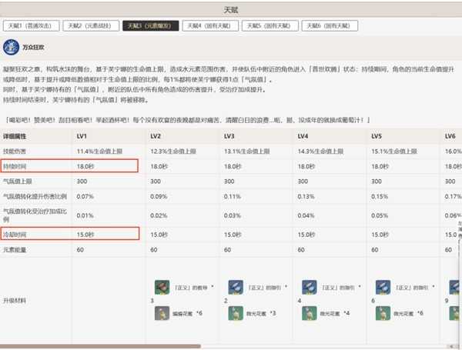Click the 「正义」的教导 book icon under LV2
This screenshot has width=462, height=350.
pos(161,286)
